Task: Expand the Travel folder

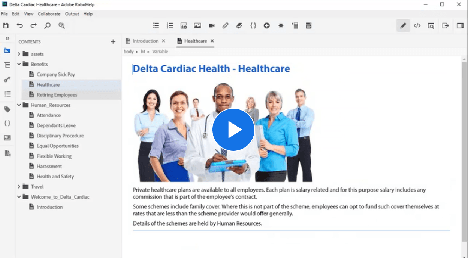Action: tap(19, 187)
